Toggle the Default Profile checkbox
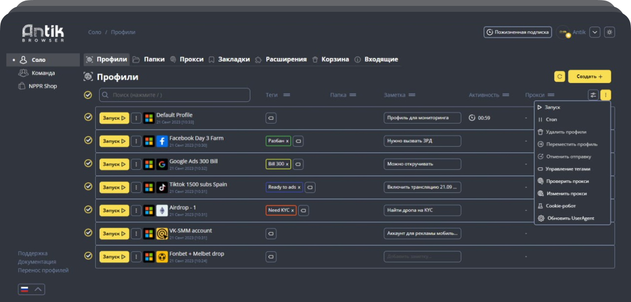631x302 pixels. pyautogui.click(x=88, y=117)
